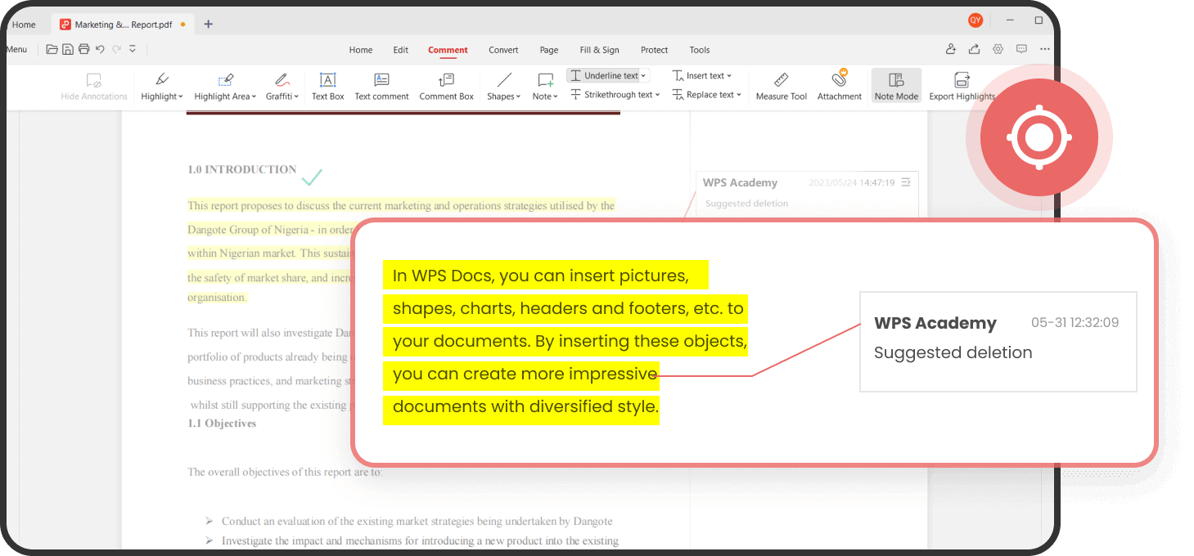Open the Insert text dropdown arrow
Viewport: 1194px width, 556px height.
[x=729, y=76]
